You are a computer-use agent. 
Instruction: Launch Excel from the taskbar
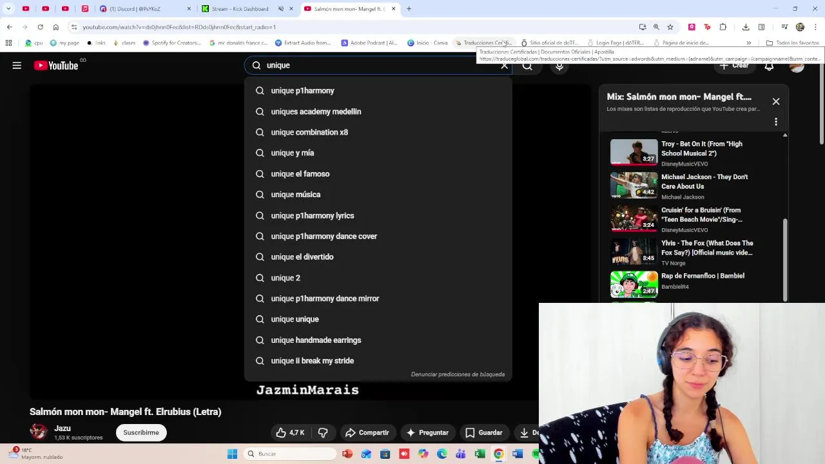pyautogui.click(x=480, y=454)
